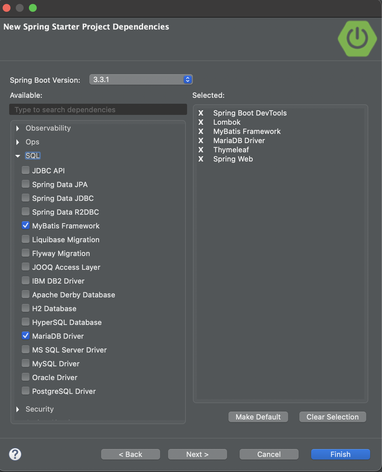Expand the Observability category
382x472 pixels.
[18, 128]
